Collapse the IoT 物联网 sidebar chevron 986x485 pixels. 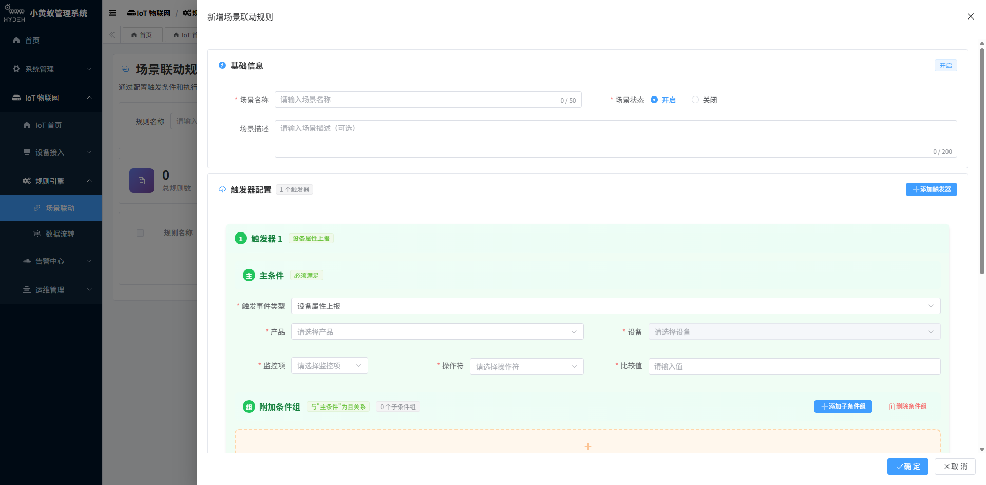[x=89, y=98]
